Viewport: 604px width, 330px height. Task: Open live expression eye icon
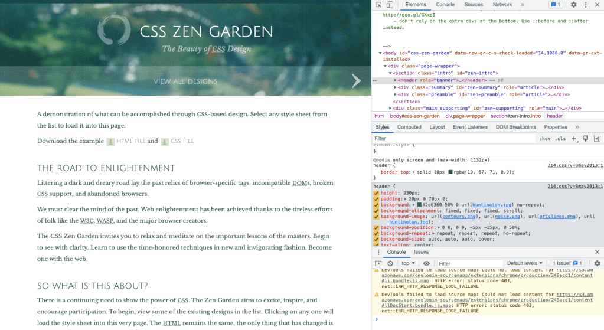[x=426, y=263]
